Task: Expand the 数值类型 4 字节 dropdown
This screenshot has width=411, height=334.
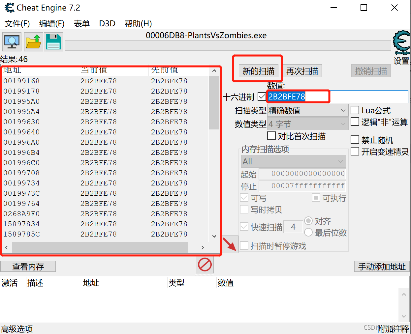Action: point(308,124)
